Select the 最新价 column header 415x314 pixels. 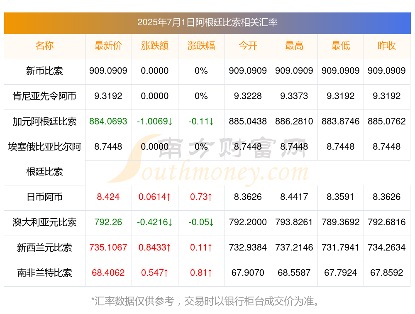click(x=108, y=46)
